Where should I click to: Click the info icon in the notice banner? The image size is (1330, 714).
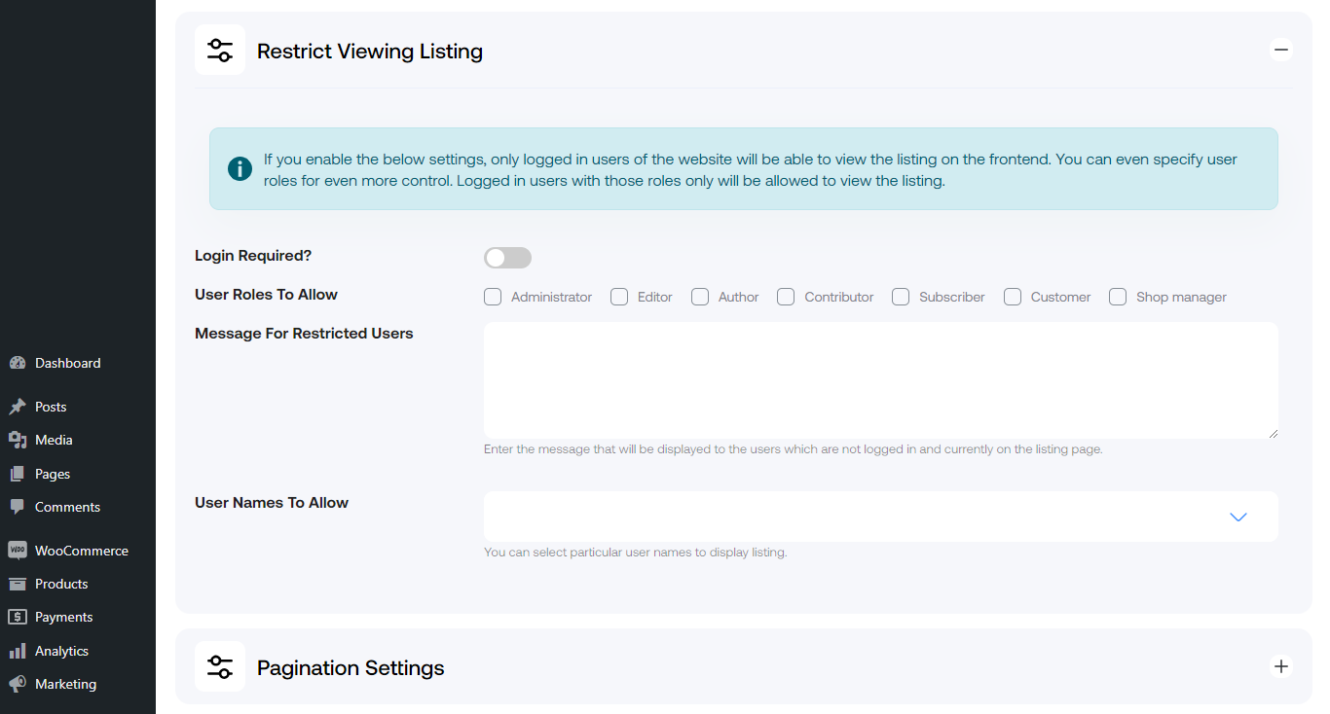[240, 168]
